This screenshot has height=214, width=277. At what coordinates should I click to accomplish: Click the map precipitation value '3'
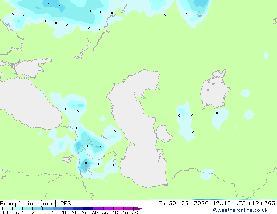pyautogui.click(x=48, y=4)
